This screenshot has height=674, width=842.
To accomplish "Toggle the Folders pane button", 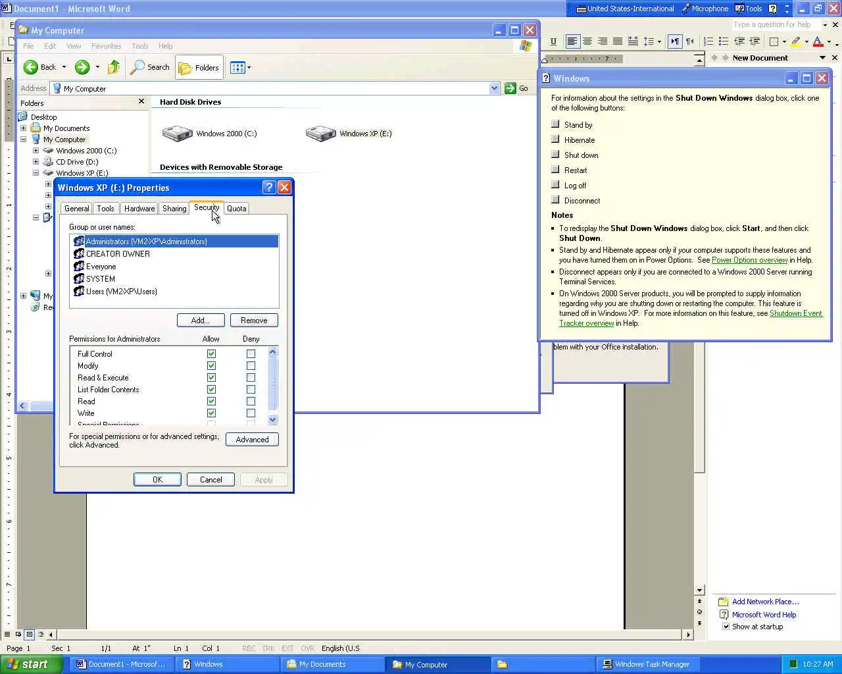I will (x=199, y=67).
